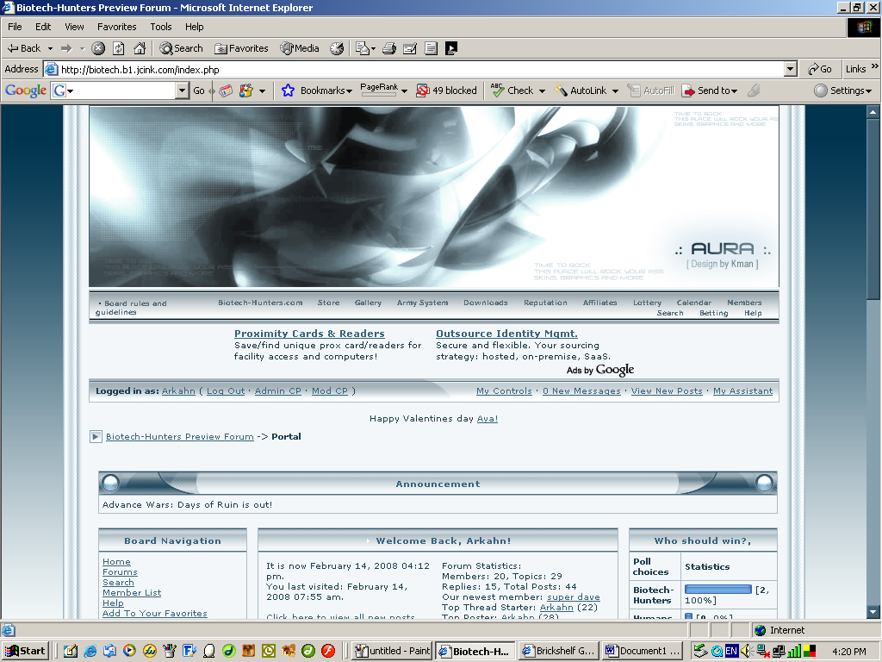
Task: Launch Windows Media Player quick launch icon
Action: [129, 651]
